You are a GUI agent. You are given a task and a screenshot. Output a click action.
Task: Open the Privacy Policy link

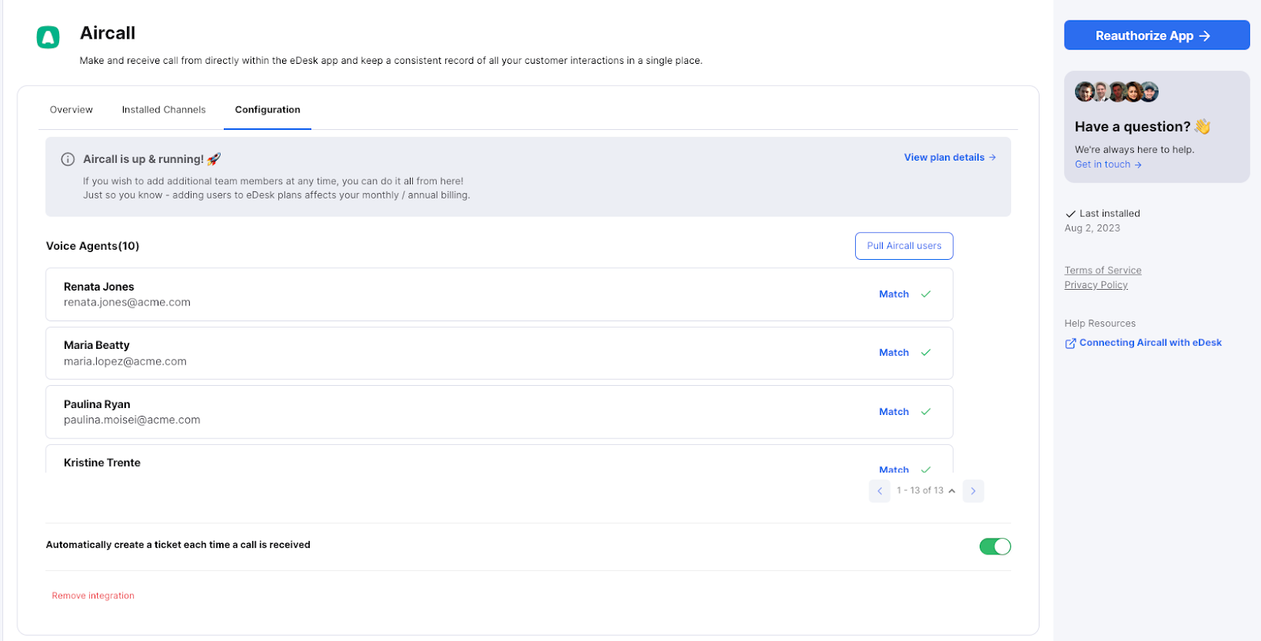1095,285
